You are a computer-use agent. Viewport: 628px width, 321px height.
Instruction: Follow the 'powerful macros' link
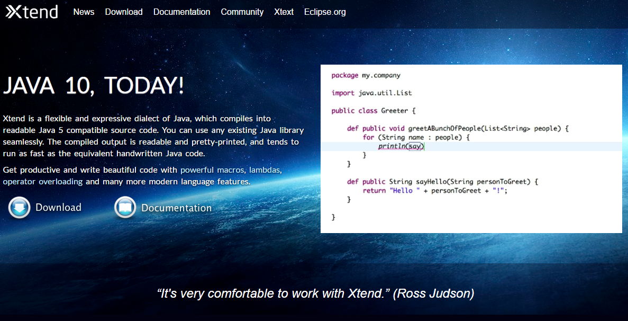click(x=212, y=170)
